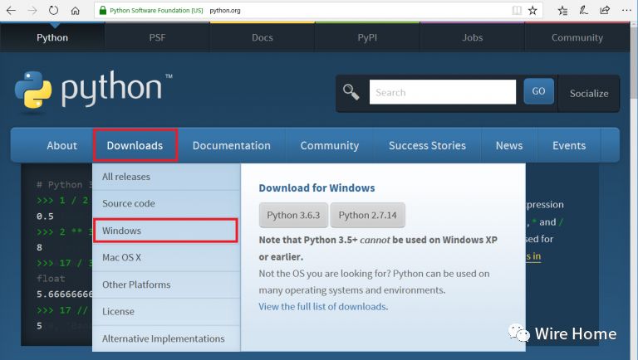Open 'View the full list of downloads' link
Viewport: 638px width, 360px height.
(x=323, y=306)
